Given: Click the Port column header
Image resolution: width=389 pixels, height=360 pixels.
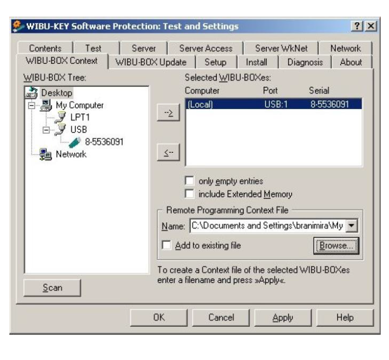Looking at the screenshot, I should point(270,90).
